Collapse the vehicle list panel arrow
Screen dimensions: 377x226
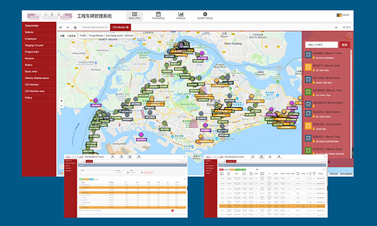(349, 36)
